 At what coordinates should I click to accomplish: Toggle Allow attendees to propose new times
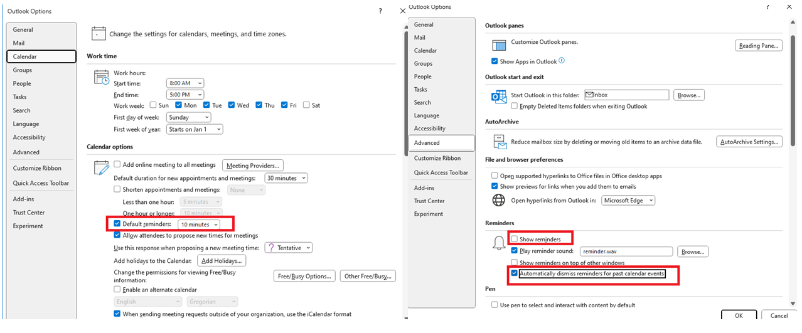[x=117, y=235]
